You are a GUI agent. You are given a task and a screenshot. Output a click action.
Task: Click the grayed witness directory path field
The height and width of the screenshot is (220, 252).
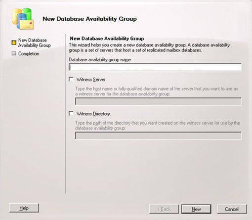pos(158,135)
